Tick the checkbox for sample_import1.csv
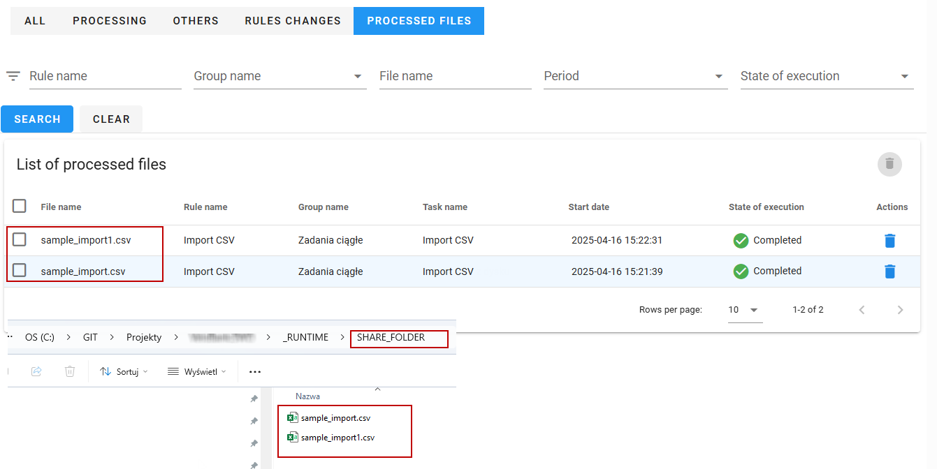 [20, 239]
